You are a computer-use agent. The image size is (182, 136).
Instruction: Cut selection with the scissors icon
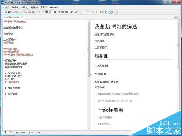[x=21, y=12]
